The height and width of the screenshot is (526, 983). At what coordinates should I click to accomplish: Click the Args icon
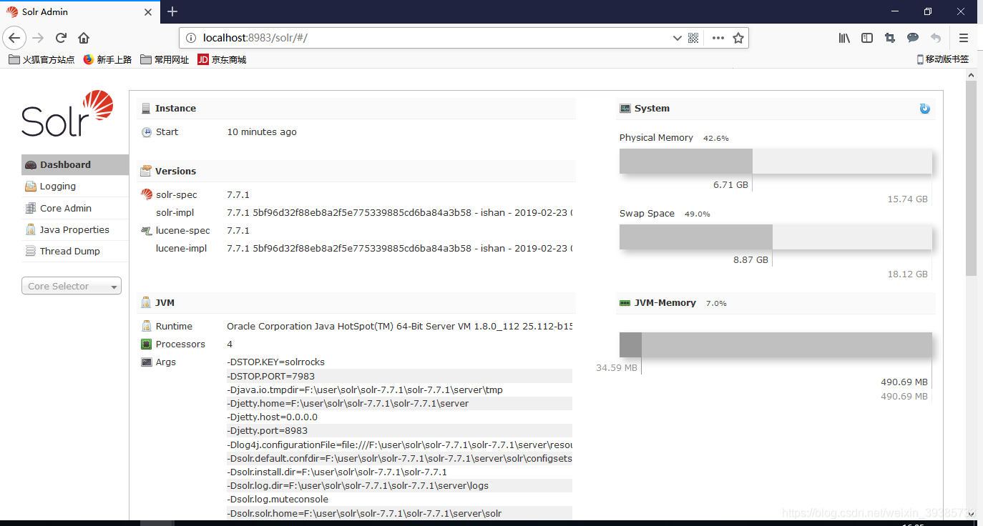(147, 362)
